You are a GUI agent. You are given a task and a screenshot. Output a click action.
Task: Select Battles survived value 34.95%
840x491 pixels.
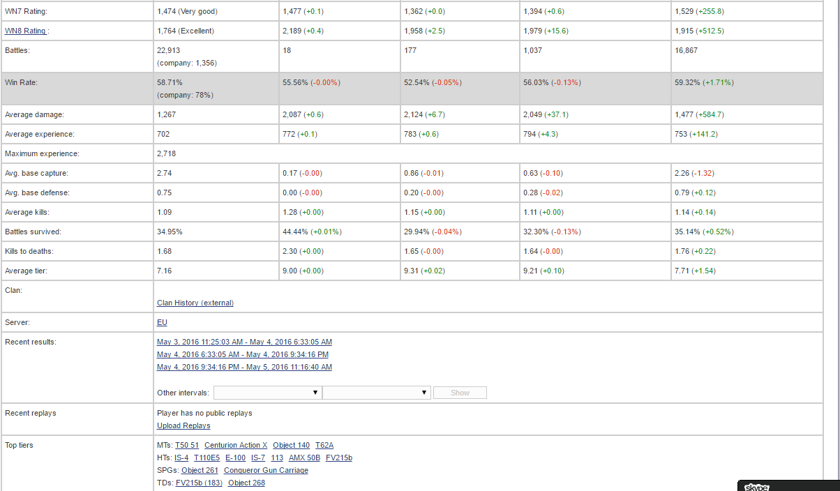click(170, 232)
